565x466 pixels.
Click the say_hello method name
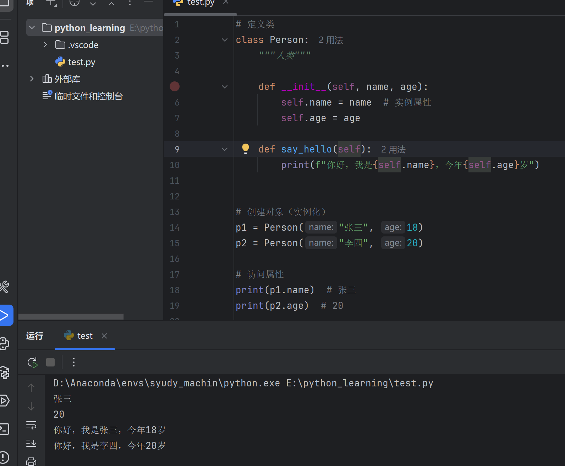pyautogui.click(x=306, y=149)
